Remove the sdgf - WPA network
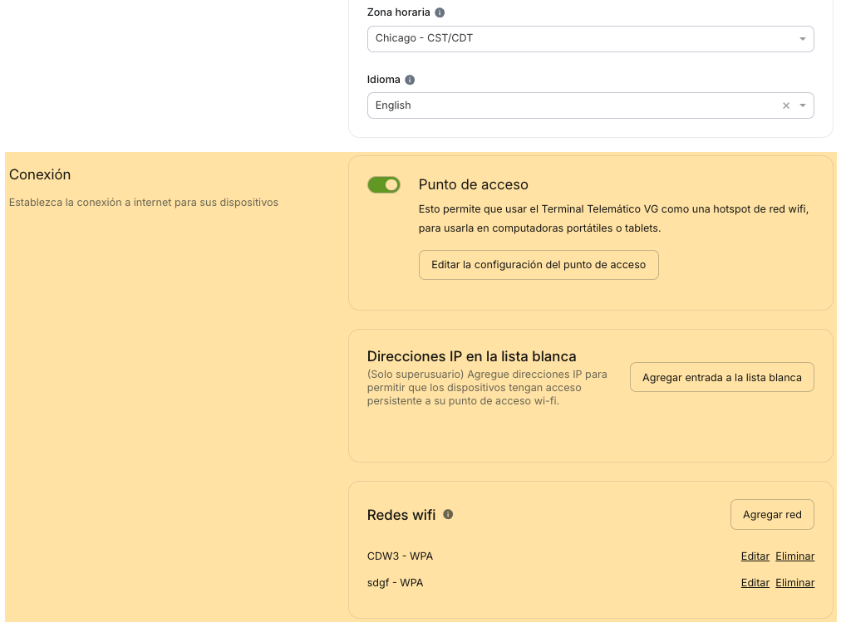 click(x=794, y=583)
